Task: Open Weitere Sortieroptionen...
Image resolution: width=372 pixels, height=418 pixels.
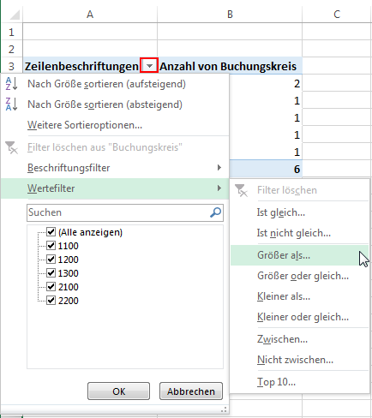Action: pyautogui.click(x=85, y=125)
